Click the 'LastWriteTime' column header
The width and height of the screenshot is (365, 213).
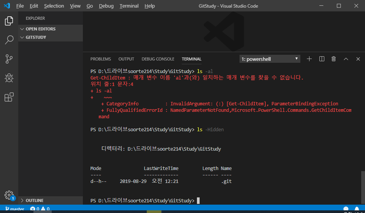coord(161,168)
